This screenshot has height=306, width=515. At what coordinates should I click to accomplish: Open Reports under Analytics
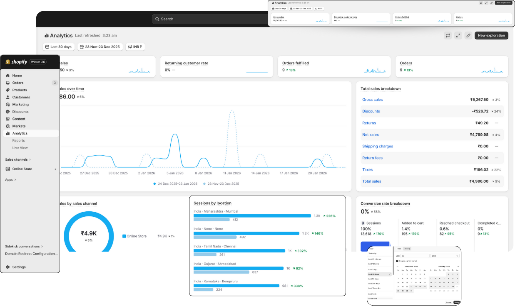click(18, 141)
